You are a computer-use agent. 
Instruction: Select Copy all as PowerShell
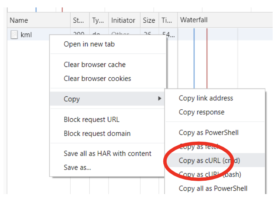[x=213, y=188]
